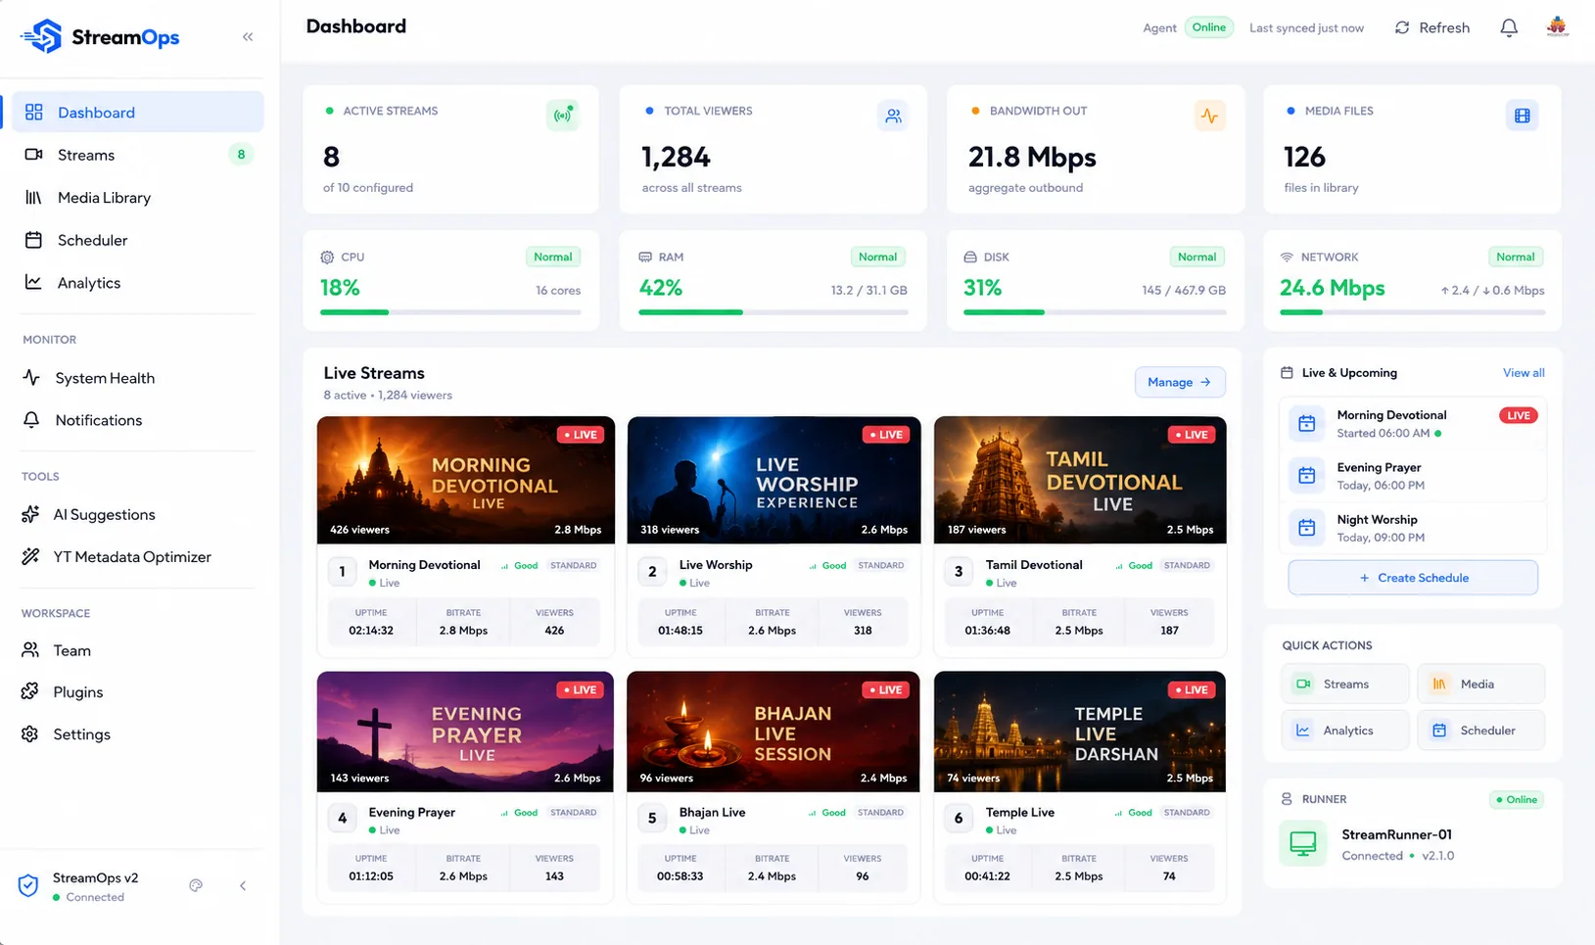Open the Evening Prayer Live thumbnail

(466, 732)
